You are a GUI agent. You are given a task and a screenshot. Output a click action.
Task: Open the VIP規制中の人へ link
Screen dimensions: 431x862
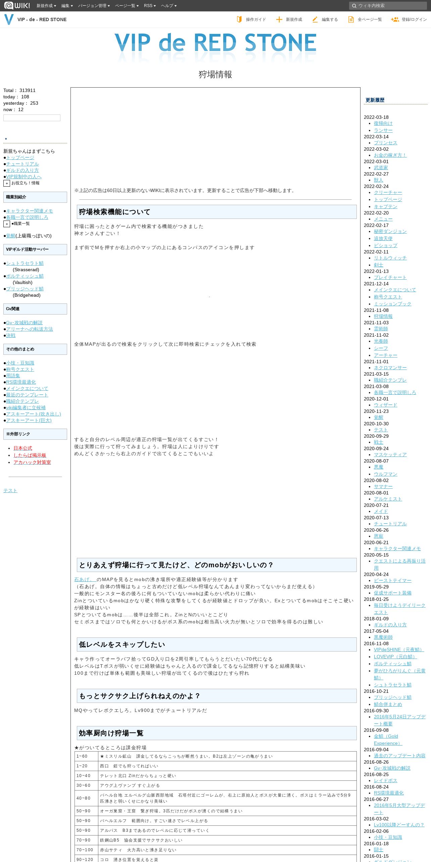click(x=24, y=177)
